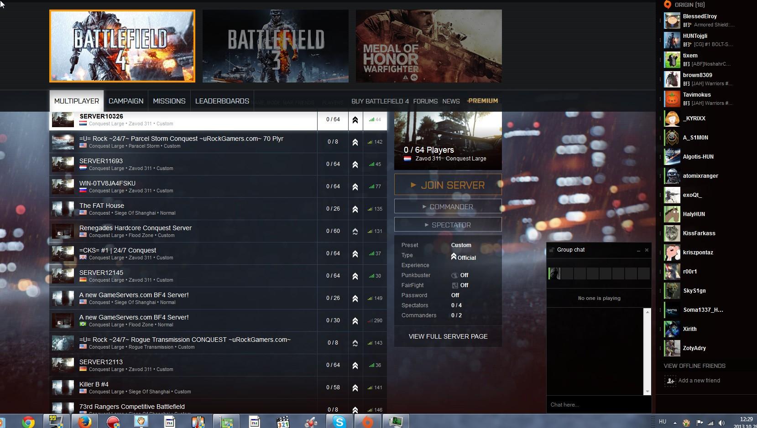Click the rank chevron icon for The FAT House
The image size is (757, 428).
[355, 209]
